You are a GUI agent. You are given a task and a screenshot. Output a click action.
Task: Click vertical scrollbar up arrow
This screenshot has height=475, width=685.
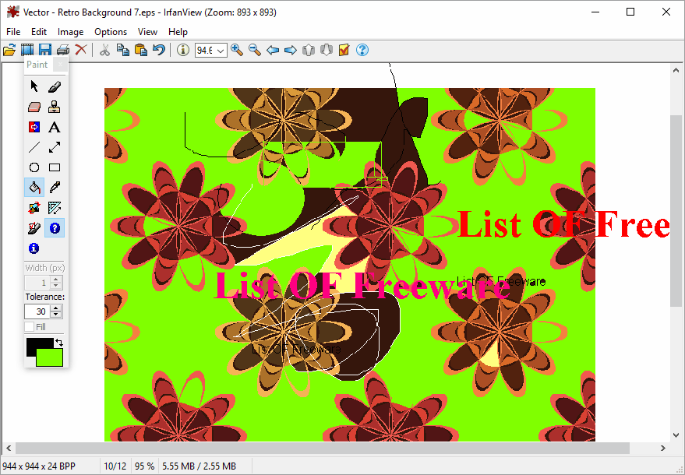(x=676, y=70)
